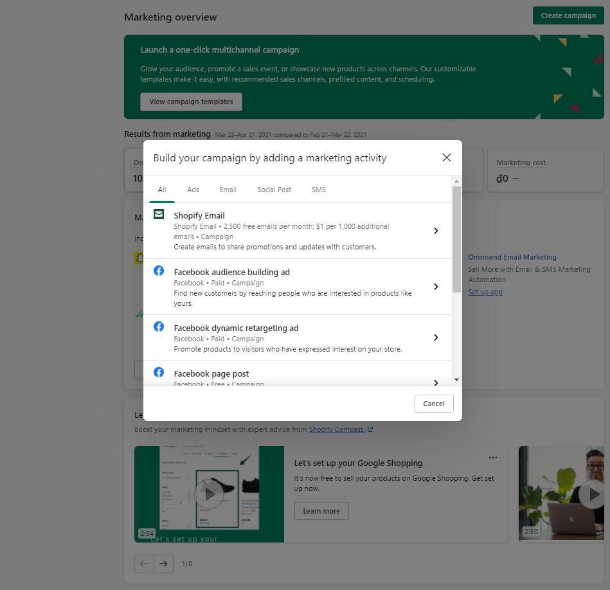Click Facebook icon beside Facebook page post
Viewport: 610px width, 590px height.
point(159,372)
